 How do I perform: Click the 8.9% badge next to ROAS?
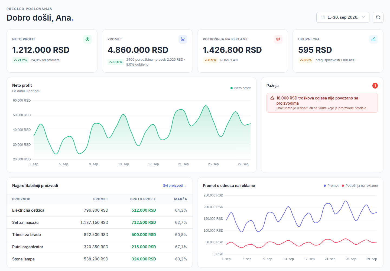[210, 60]
